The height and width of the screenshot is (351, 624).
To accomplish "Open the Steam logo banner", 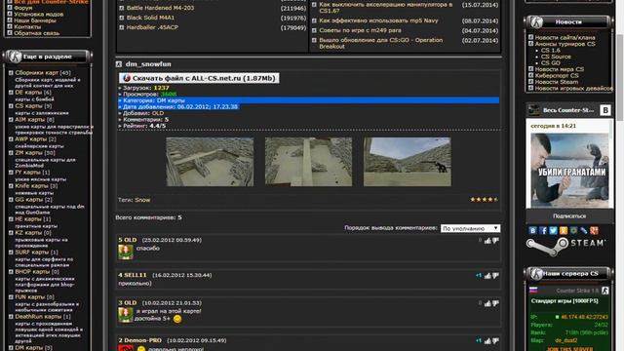I will click(565, 247).
